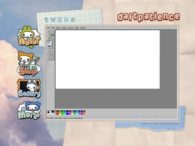Pick the Polygon shape tool
Screen dimensions: 195x146
[52, 54]
